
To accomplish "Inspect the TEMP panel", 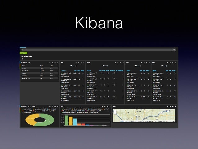I will tap(115, 63).
